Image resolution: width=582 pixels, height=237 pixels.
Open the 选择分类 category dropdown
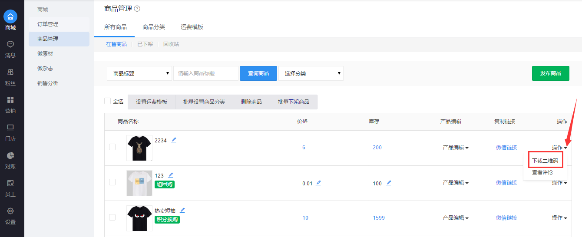point(311,73)
